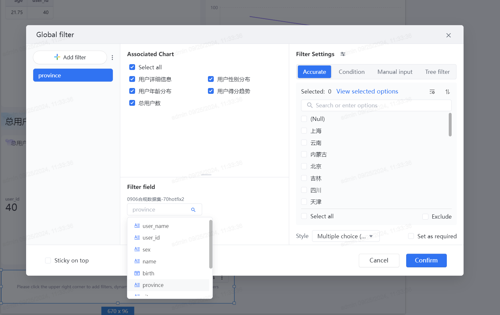This screenshot has height=315, width=500.
Task: Uncheck 用户年龄分布 chart
Action: (132, 91)
